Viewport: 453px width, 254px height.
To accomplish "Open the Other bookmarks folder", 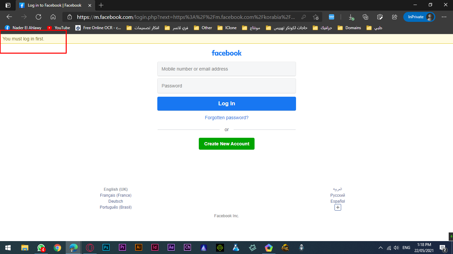I will coord(203,28).
